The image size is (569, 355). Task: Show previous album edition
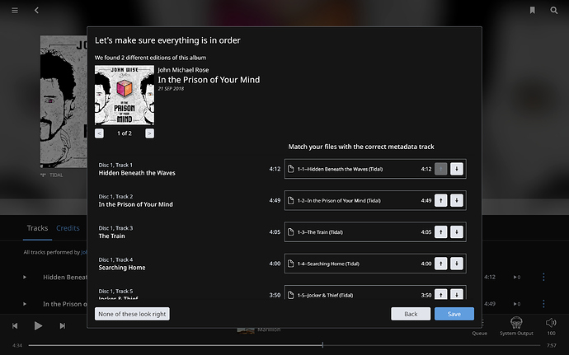click(x=99, y=133)
